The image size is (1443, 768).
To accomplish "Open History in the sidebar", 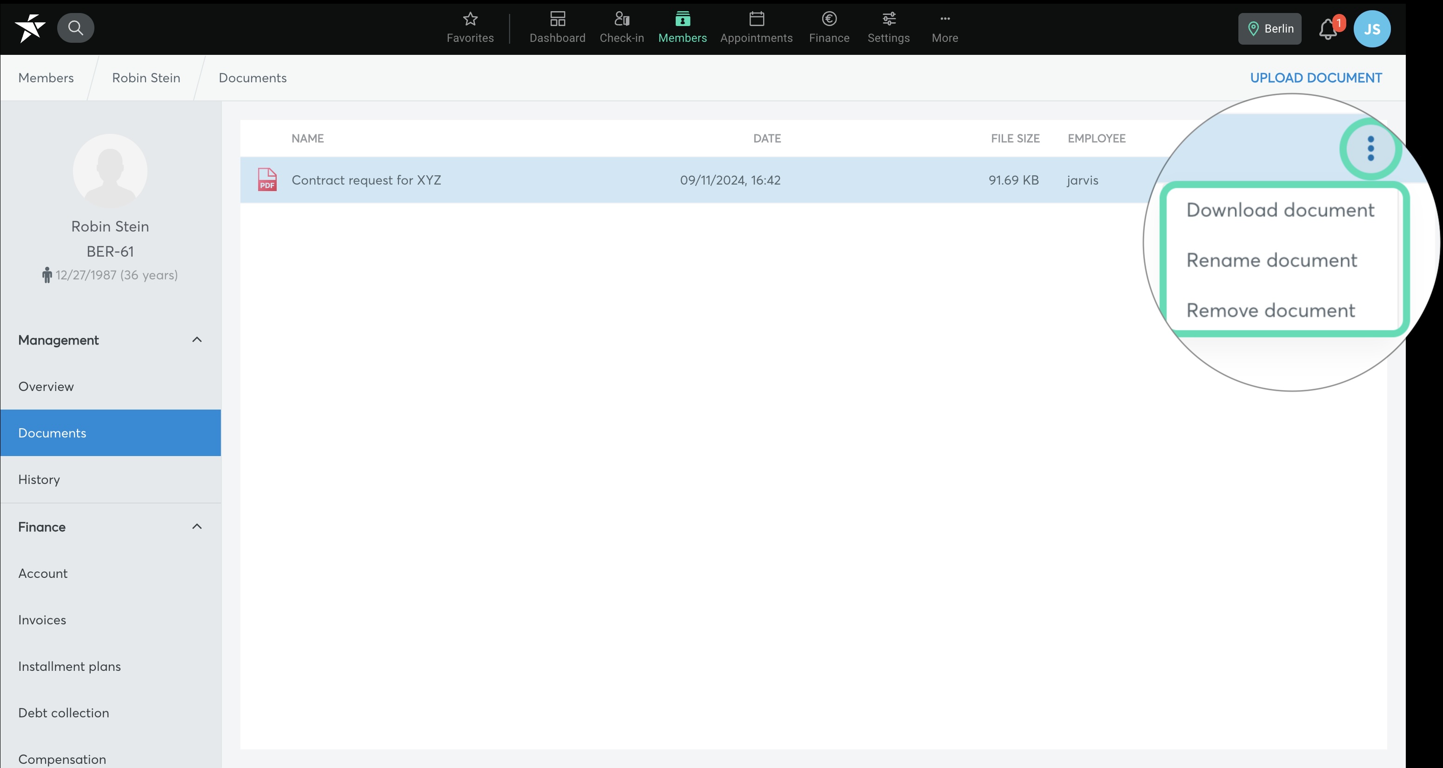I will [x=110, y=479].
